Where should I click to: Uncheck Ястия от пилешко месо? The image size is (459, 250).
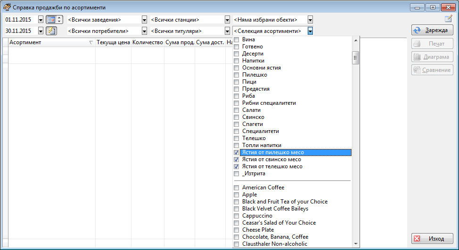click(x=237, y=153)
